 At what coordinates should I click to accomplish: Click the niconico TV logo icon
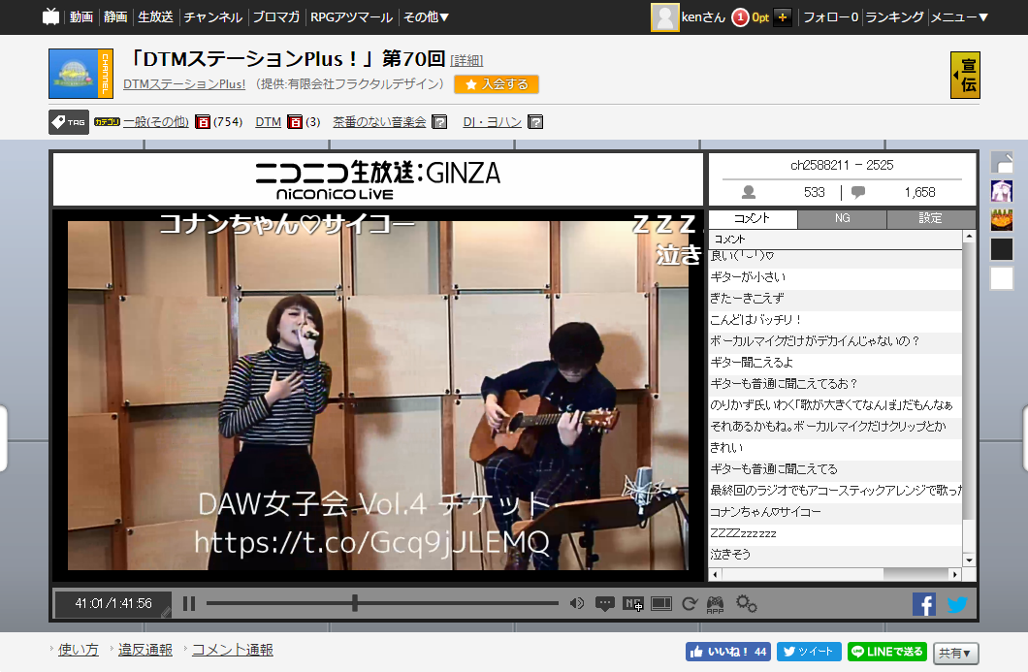pyautogui.click(x=50, y=16)
